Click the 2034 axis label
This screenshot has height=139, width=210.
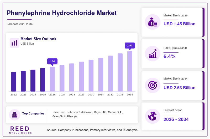click(130, 95)
